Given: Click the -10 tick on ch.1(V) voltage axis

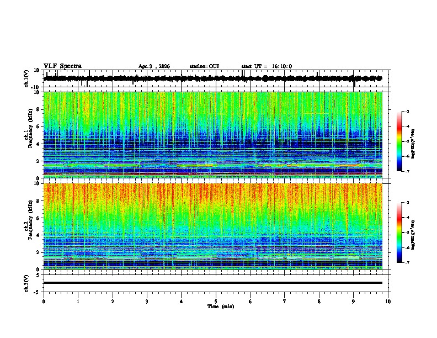Looking at the screenshot, I should [x=36, y=87].
